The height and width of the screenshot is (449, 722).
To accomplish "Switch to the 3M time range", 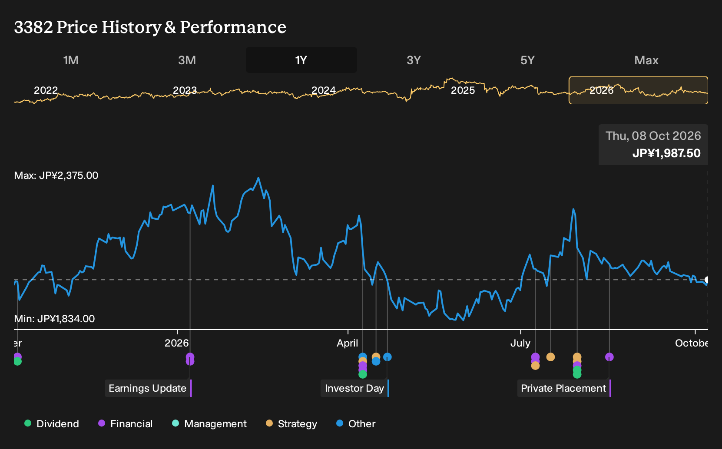I will click(187, 60).
